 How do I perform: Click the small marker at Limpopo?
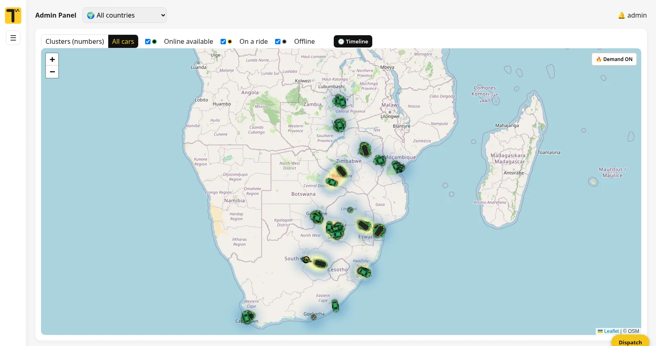350,210
